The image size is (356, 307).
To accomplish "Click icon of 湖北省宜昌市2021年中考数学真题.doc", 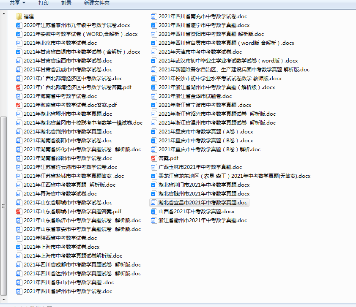I will tap(153, 203).
